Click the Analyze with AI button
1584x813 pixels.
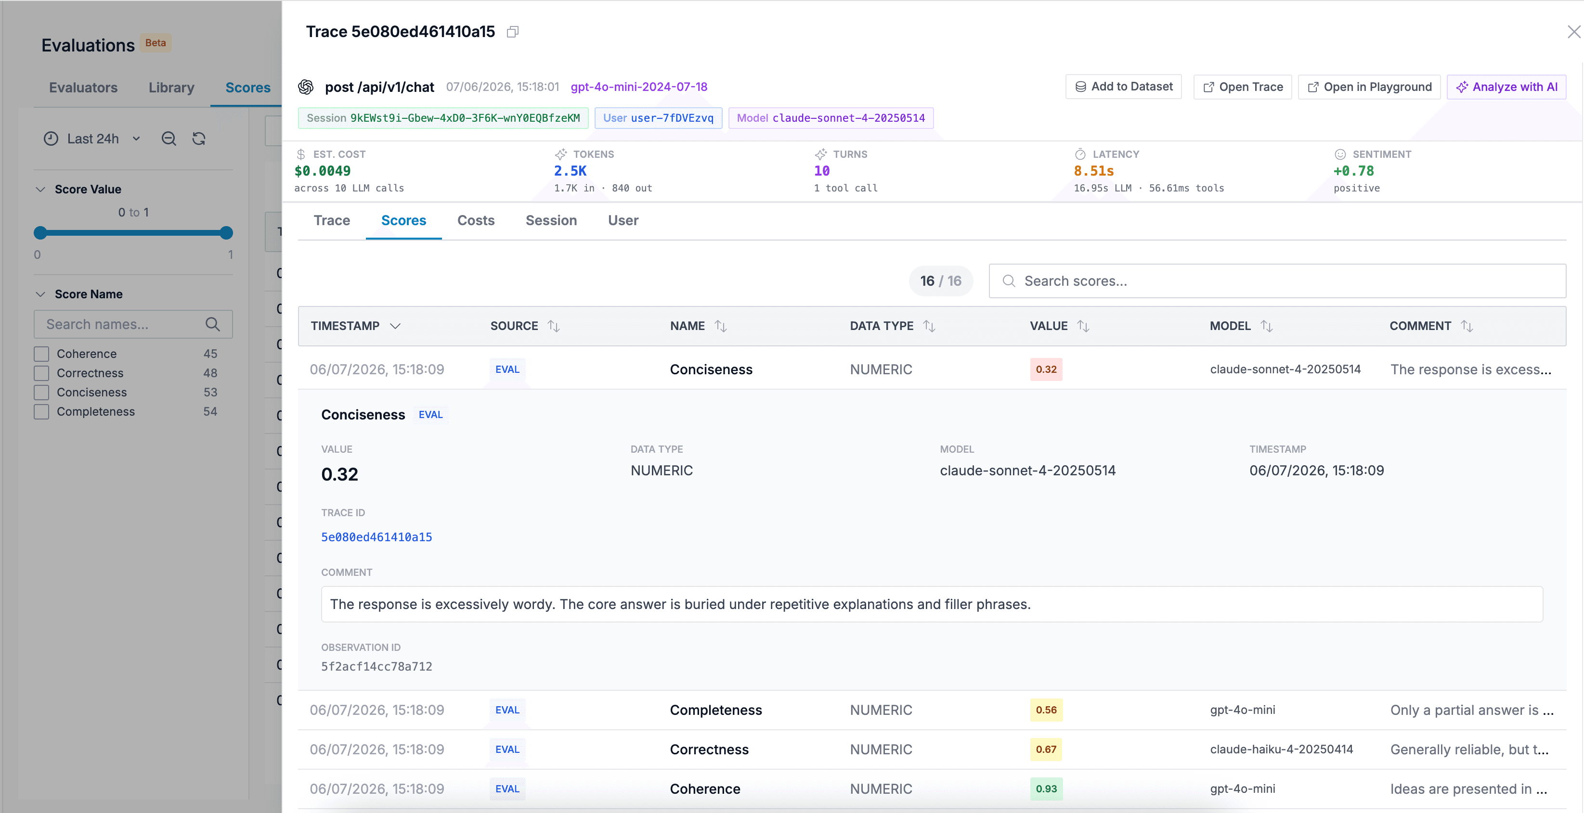tap(1506, 87)
